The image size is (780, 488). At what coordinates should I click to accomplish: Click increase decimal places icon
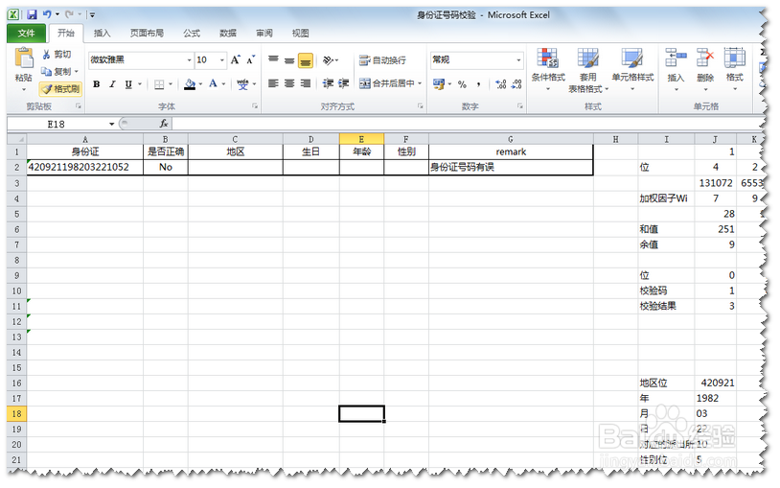[500, 84]
